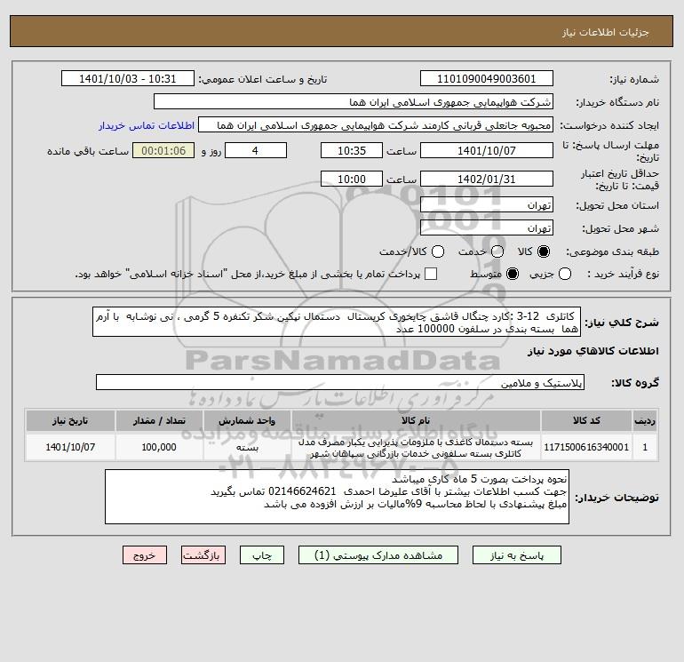Toggle the اسناد خزانه اسلامی payment checkbox
Screen dimensions: 684x662
click(x=431, y=274)
